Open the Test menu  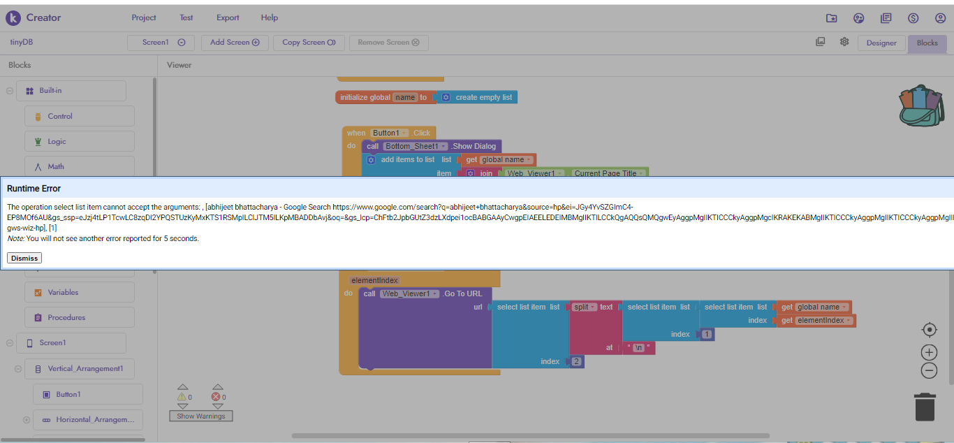pyautogui.click(x=186, y=17)
